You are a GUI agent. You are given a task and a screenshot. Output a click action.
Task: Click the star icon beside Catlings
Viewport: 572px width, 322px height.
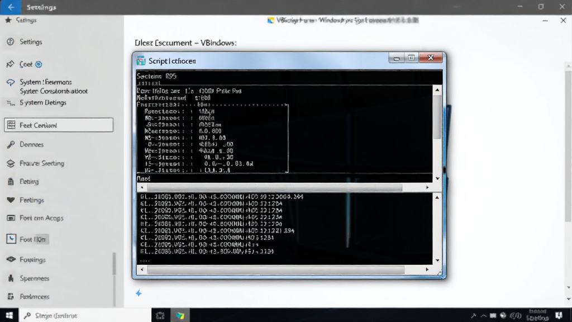tap(8, 20)
